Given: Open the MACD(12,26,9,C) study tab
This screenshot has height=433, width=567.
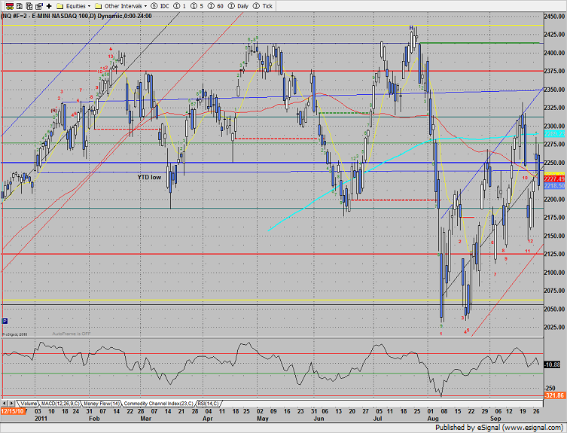Looking at the screenshot, I should click(x=60, y=404).
